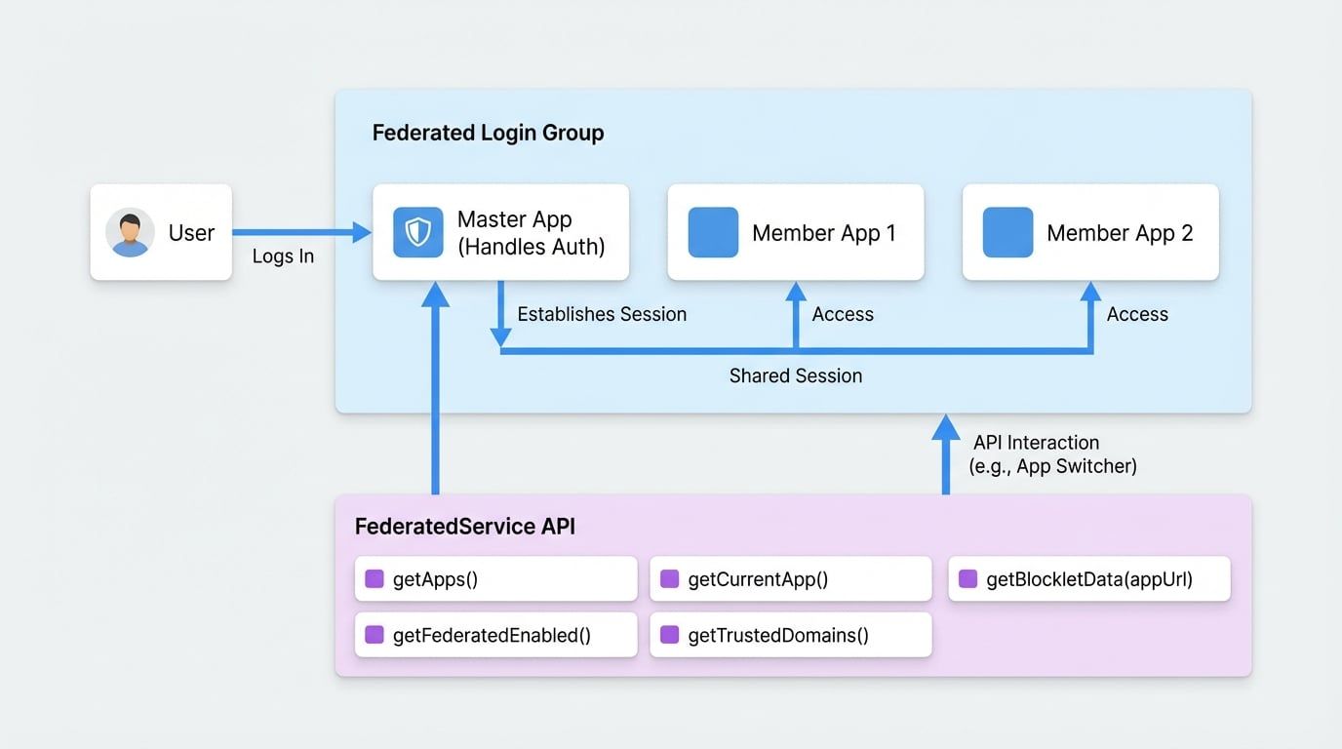Select the purple icon beside getBlockletData(appUrl)
The height and width of the screenshot is (749, 1342).
point(967,578)
